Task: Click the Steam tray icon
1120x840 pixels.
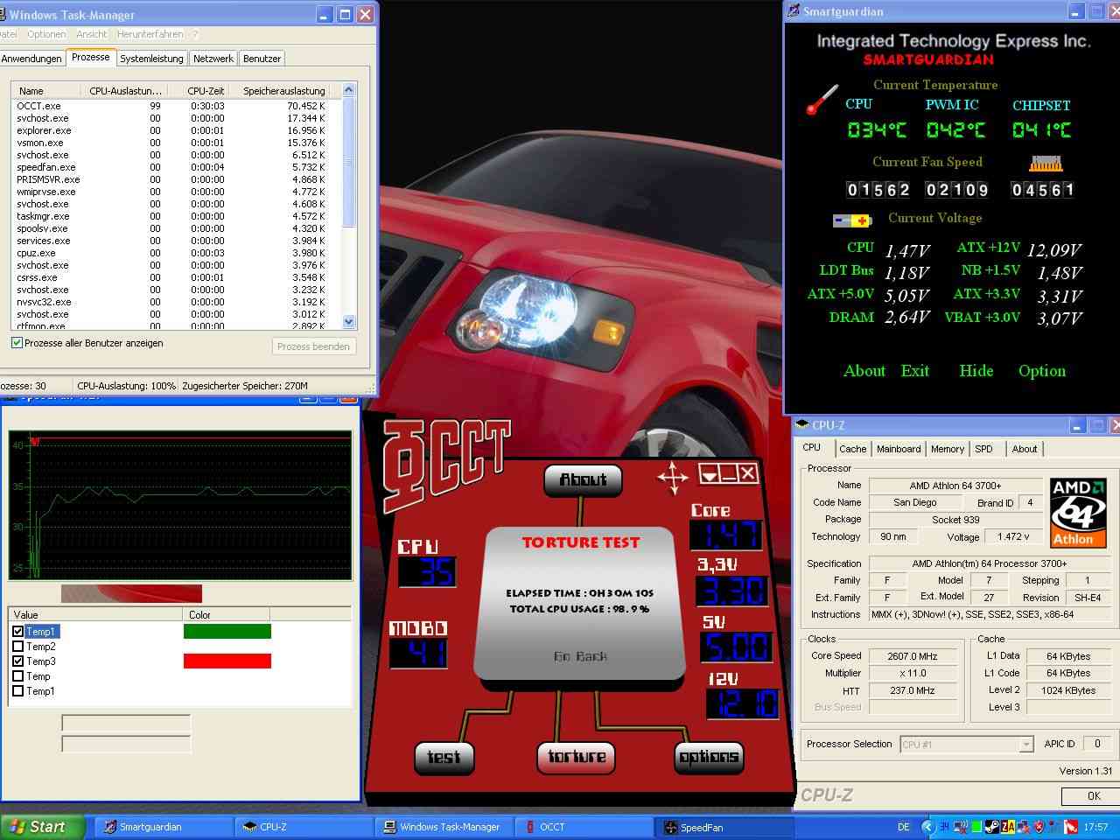Action: click(x=991, y=827)
